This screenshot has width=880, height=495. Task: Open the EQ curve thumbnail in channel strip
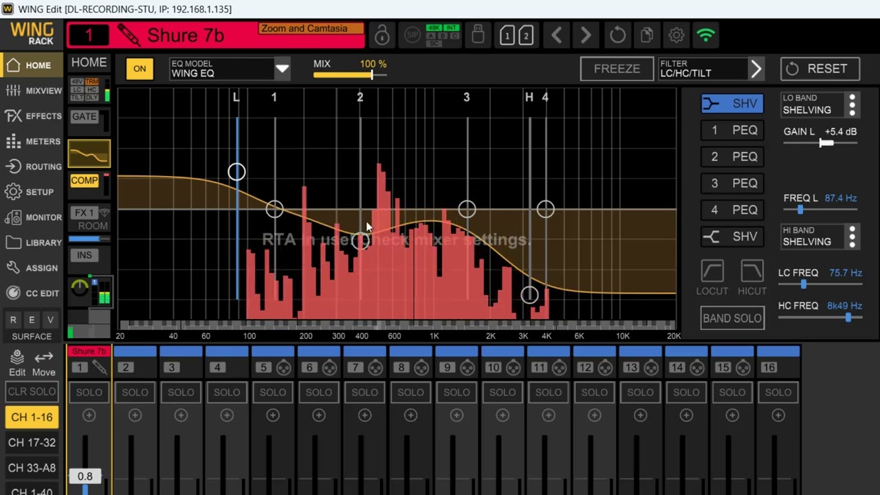[89, 153]
